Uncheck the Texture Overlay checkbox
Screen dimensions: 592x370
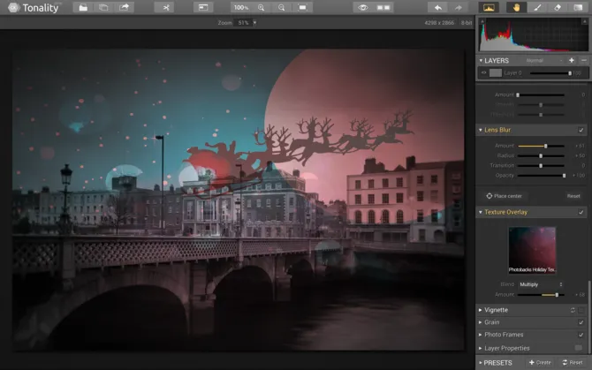point(581,212)
